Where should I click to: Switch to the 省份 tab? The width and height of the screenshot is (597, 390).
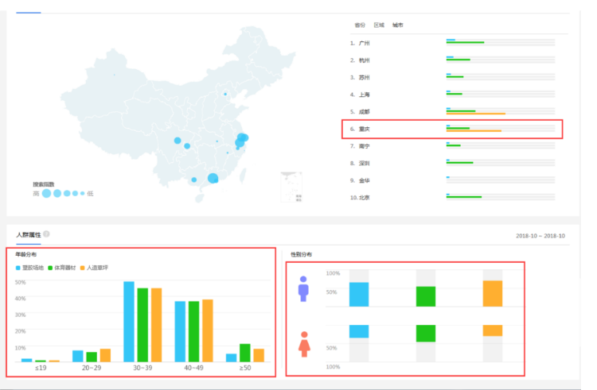[360, 25]
